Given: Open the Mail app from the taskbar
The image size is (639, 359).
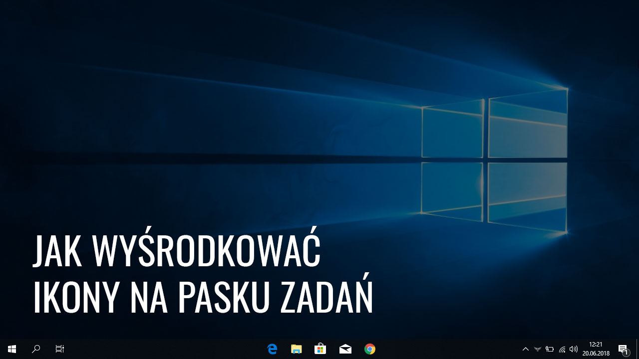Looking at the screenshot, I should coord(345,349).
